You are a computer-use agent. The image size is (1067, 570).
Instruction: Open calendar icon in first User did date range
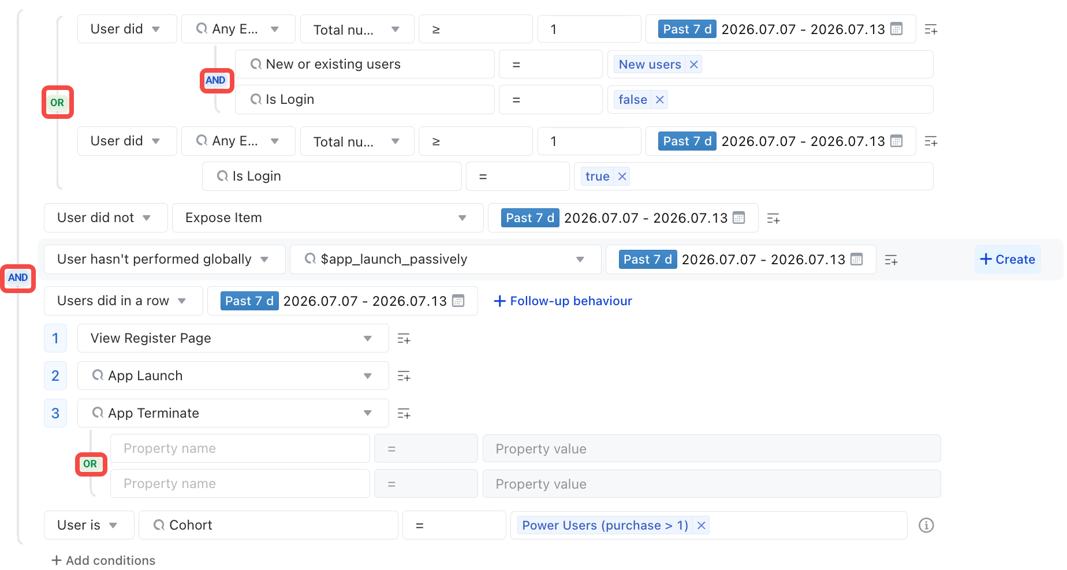coord(897,29)
